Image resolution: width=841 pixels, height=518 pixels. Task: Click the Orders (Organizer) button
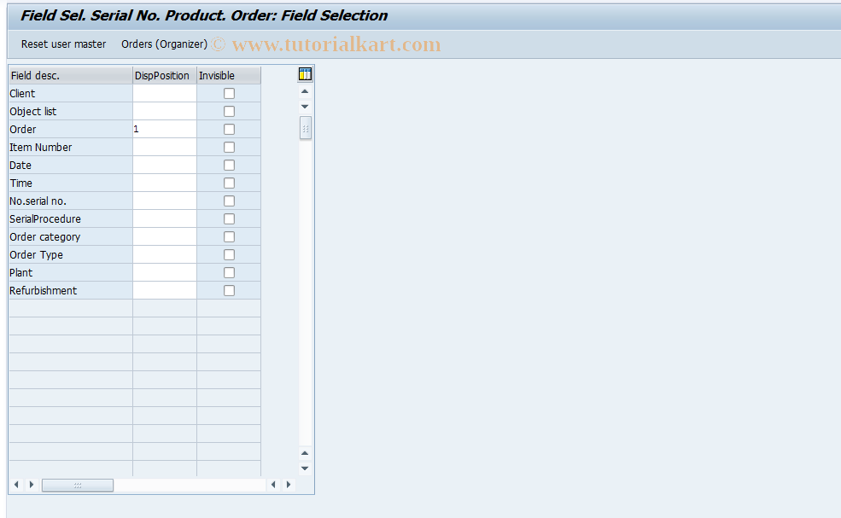[x=164, y=44]
